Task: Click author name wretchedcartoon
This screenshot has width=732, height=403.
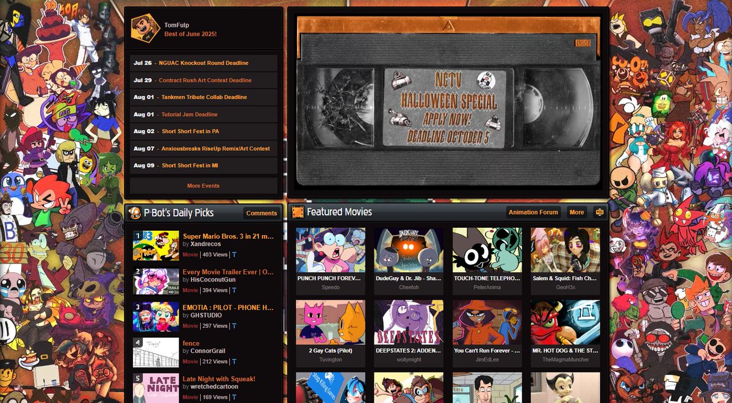Action: [214, 387]
